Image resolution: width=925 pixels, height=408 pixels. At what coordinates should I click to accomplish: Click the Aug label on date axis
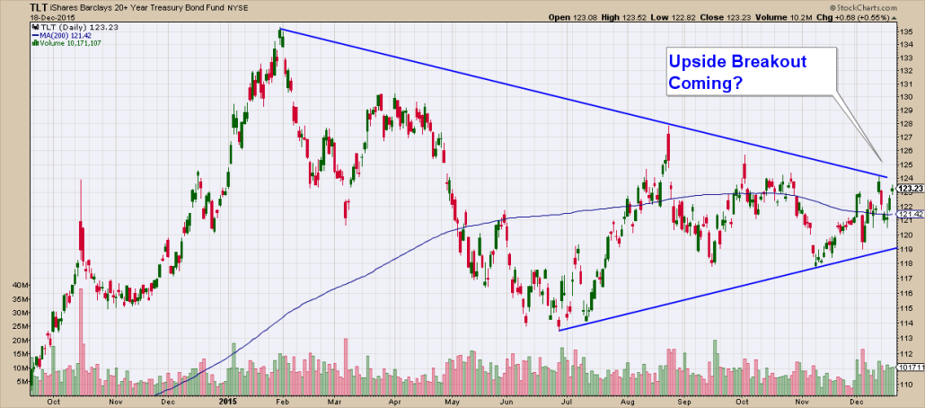point(629,402)
